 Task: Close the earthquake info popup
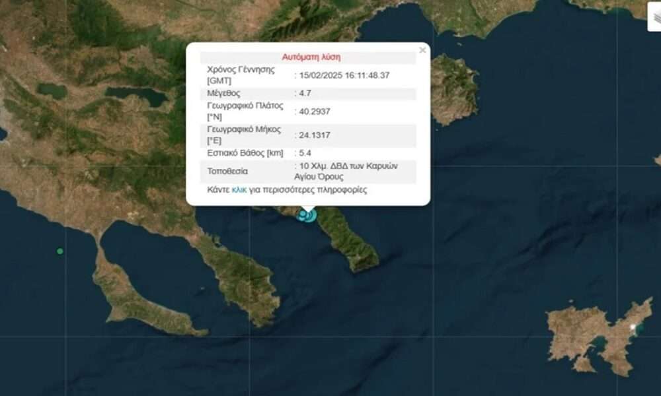pos(422,50)
